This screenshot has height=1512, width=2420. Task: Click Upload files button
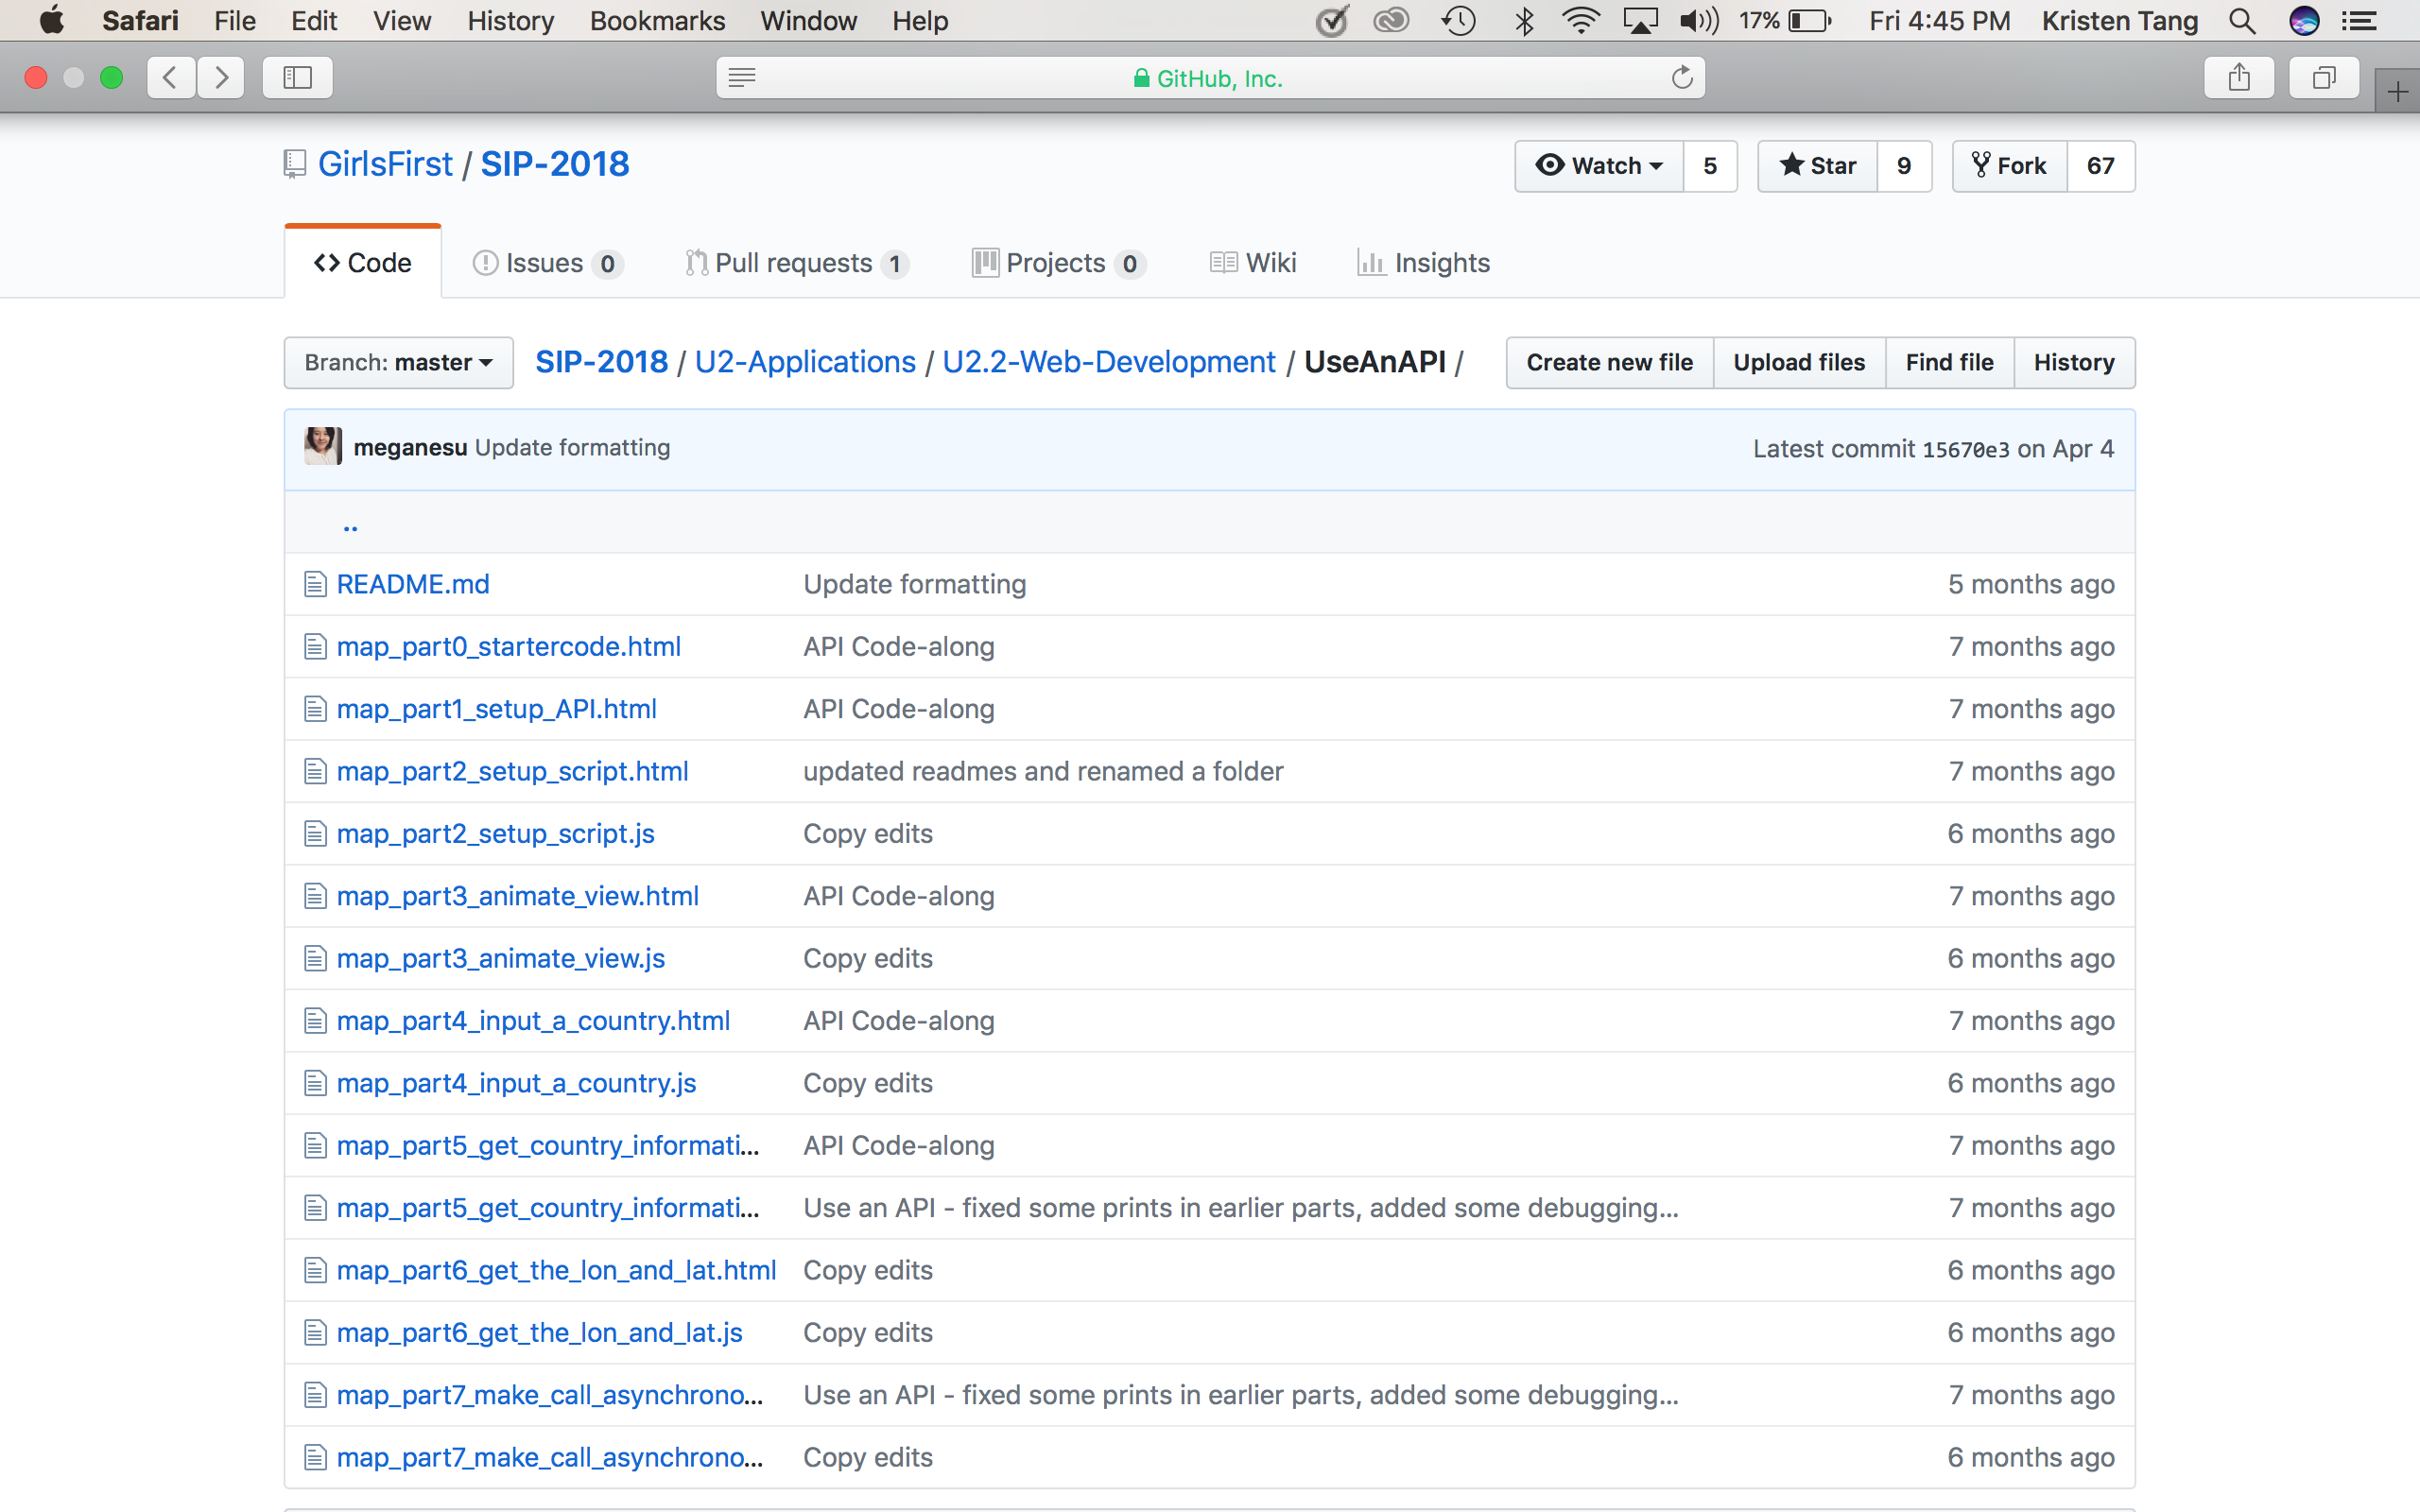coord(1799,362)
